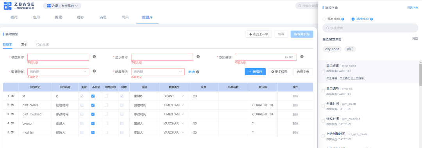Click the 新增行 button
The image size is (422, 148).
tap(255, 72)
